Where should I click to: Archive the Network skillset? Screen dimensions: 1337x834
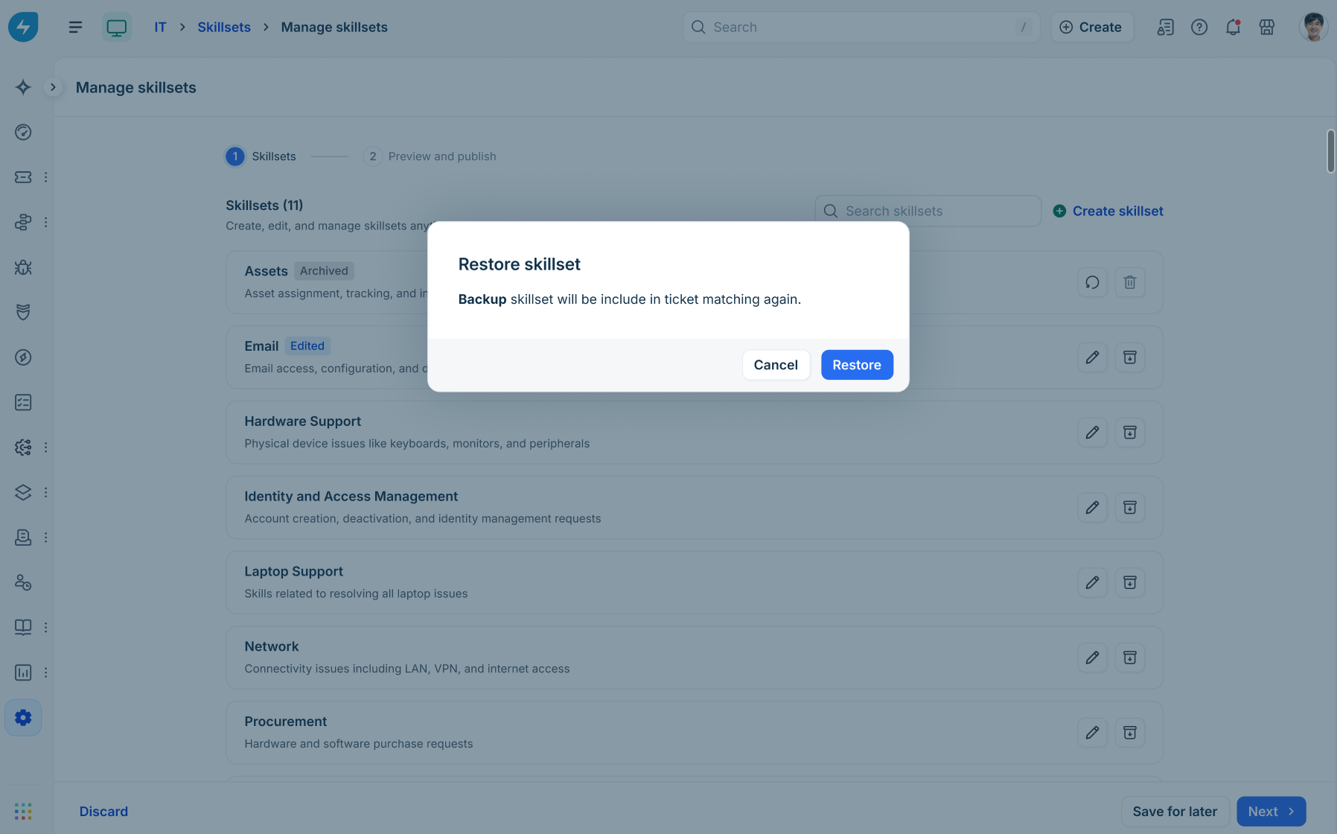[x=1130, y=658]
